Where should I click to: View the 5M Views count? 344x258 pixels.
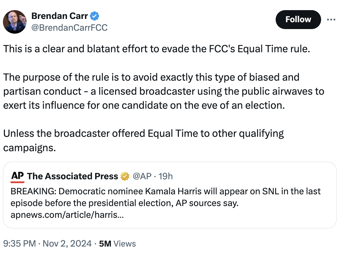tap(117, 244)
